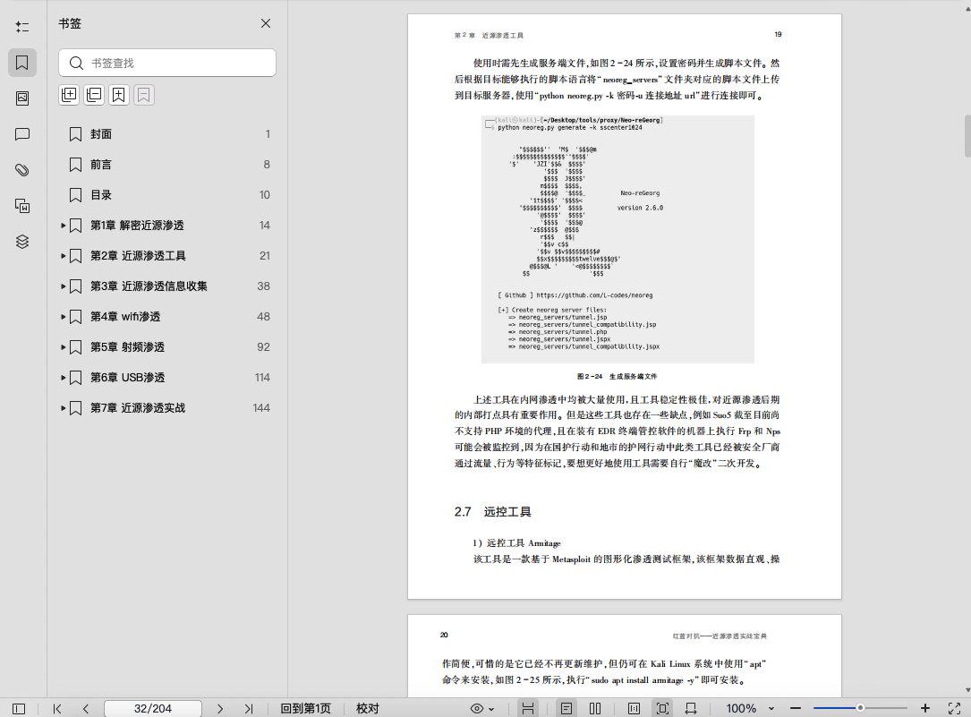Click the collapse all bookmarks icon
971x717 pixels.
point(94,95)
